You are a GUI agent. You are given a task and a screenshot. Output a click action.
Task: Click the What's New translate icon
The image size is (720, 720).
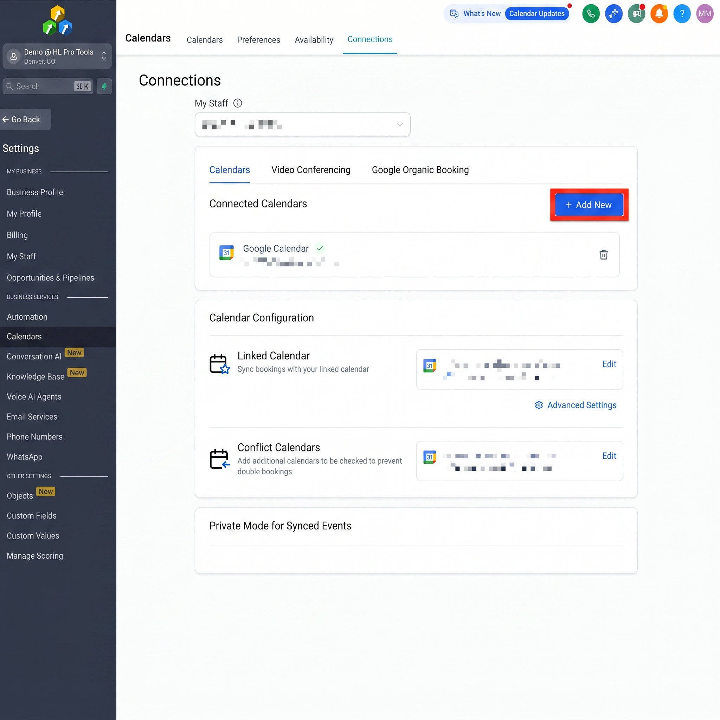(454, 14)
